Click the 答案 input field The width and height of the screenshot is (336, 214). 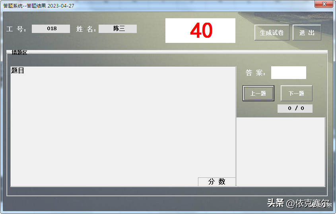pos(288,73)
